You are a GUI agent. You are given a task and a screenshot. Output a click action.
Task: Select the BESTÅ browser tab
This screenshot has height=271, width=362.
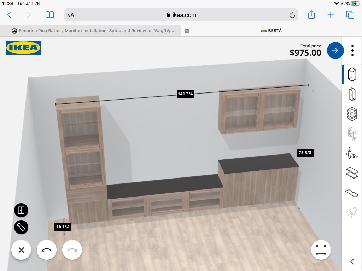tap(271, 31)
